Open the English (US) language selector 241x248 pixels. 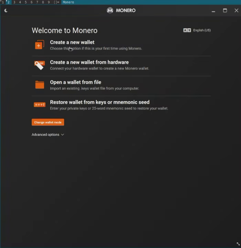(202, 30)
